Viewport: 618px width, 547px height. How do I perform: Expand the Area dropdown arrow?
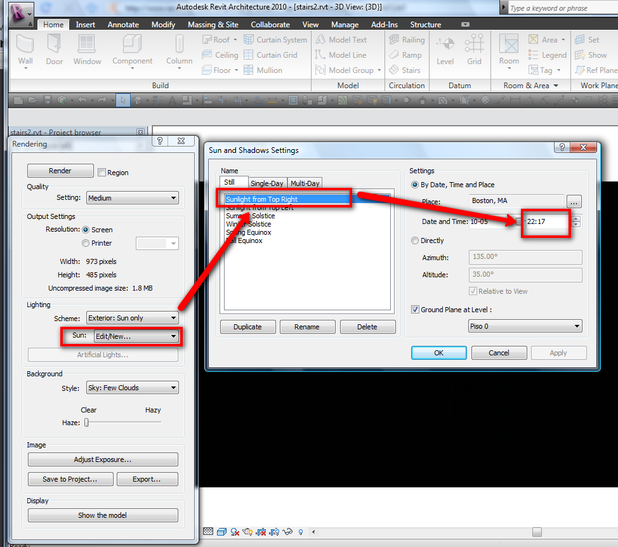coord(563,40)
